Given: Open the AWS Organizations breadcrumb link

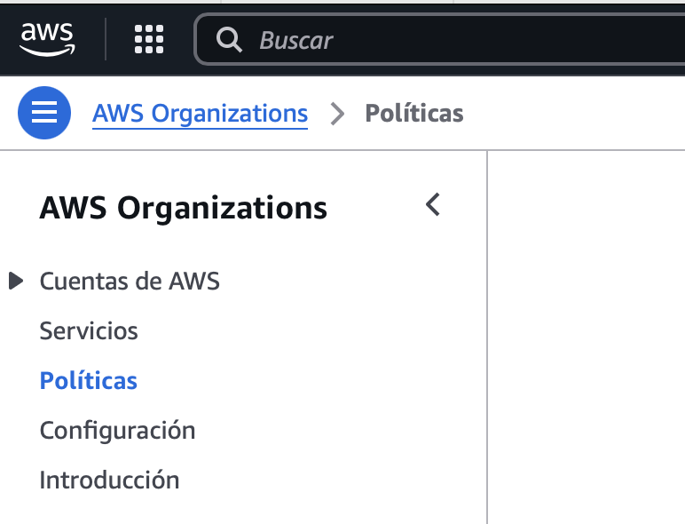Looking at the screenshot, I should coord(200,114).
